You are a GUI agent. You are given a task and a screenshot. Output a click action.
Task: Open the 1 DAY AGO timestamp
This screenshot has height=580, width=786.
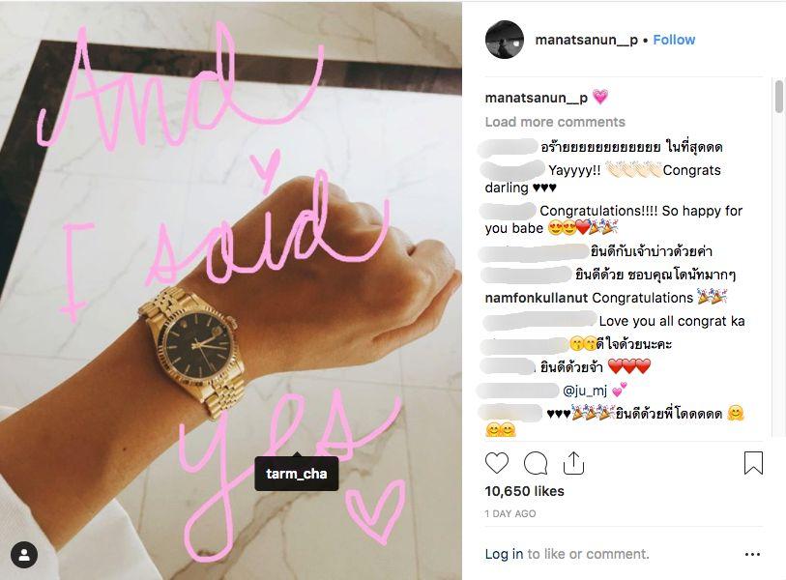(510, 513)
